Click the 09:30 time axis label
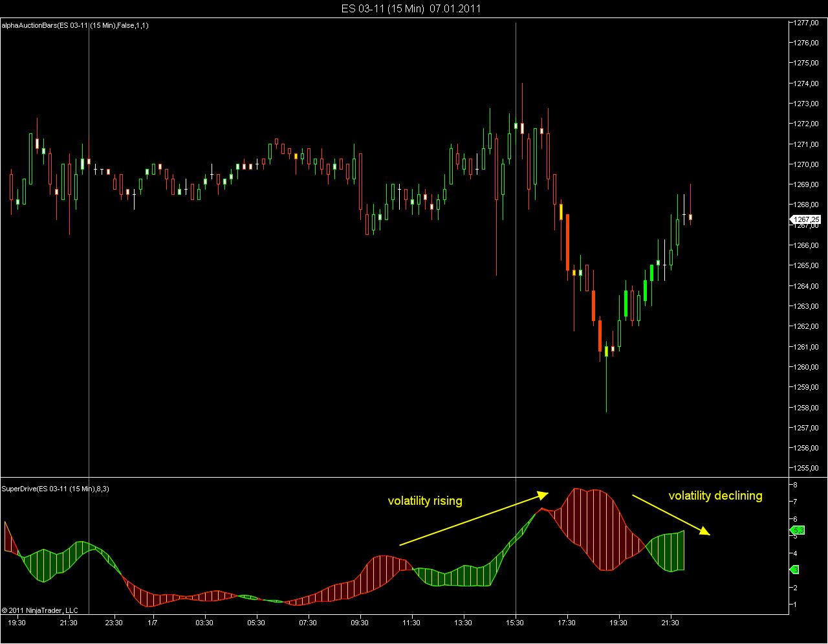 [360, 623]
